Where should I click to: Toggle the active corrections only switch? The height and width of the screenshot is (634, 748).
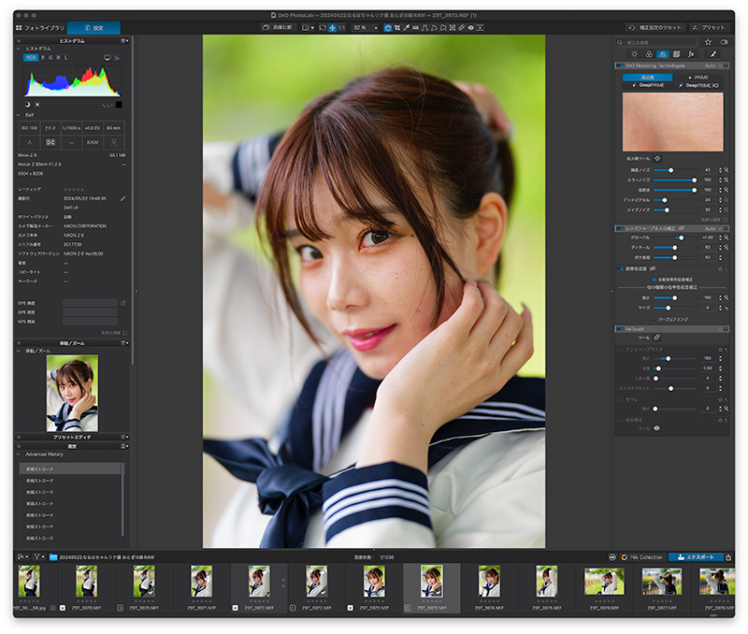point(724,42)
